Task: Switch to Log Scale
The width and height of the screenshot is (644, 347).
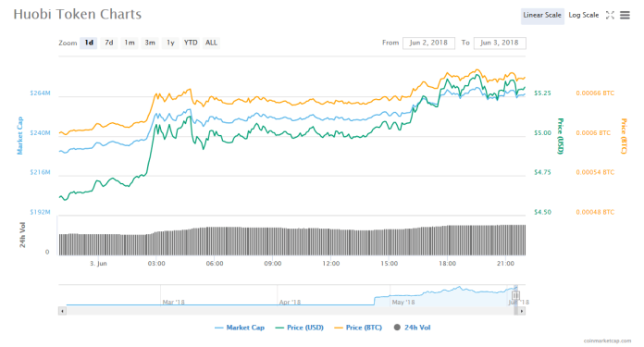Action: pyautogui.click(x=584, y=15)
